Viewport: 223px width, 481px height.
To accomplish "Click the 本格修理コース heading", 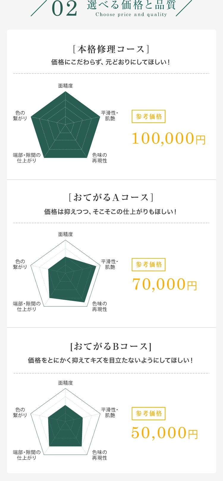I will (x=111, y=49).
